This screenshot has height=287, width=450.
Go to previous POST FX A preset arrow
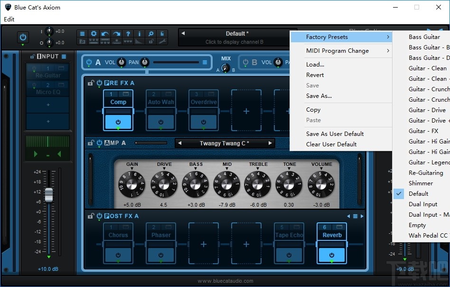pyautogui.click(x=349, y=216)
